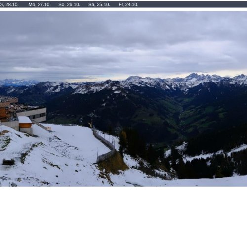Select the Di, 28.10. date tab

9,5
